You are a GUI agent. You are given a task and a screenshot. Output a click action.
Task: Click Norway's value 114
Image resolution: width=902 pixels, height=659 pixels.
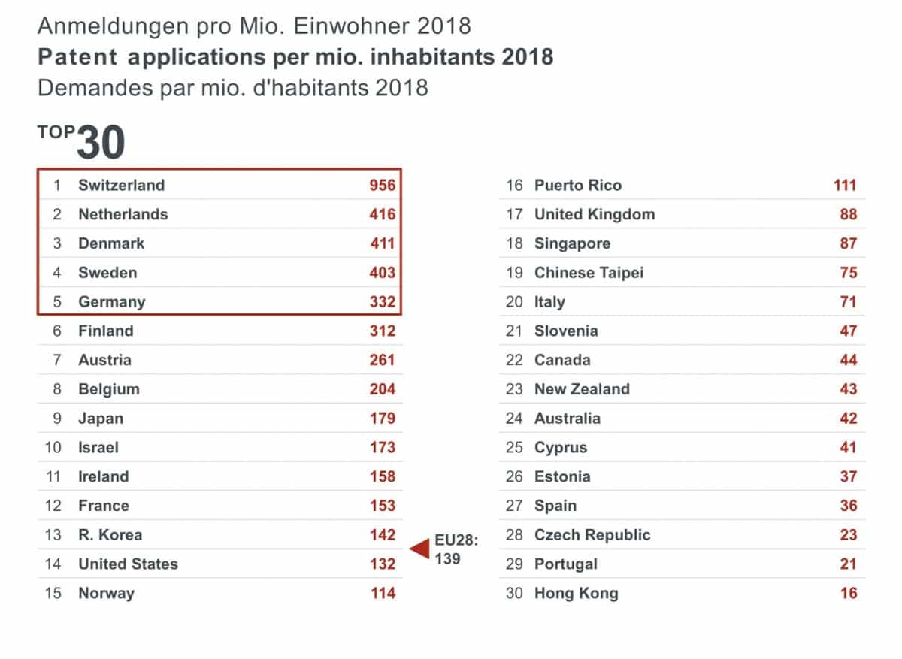pyautogui.click(x=382, y=593)
